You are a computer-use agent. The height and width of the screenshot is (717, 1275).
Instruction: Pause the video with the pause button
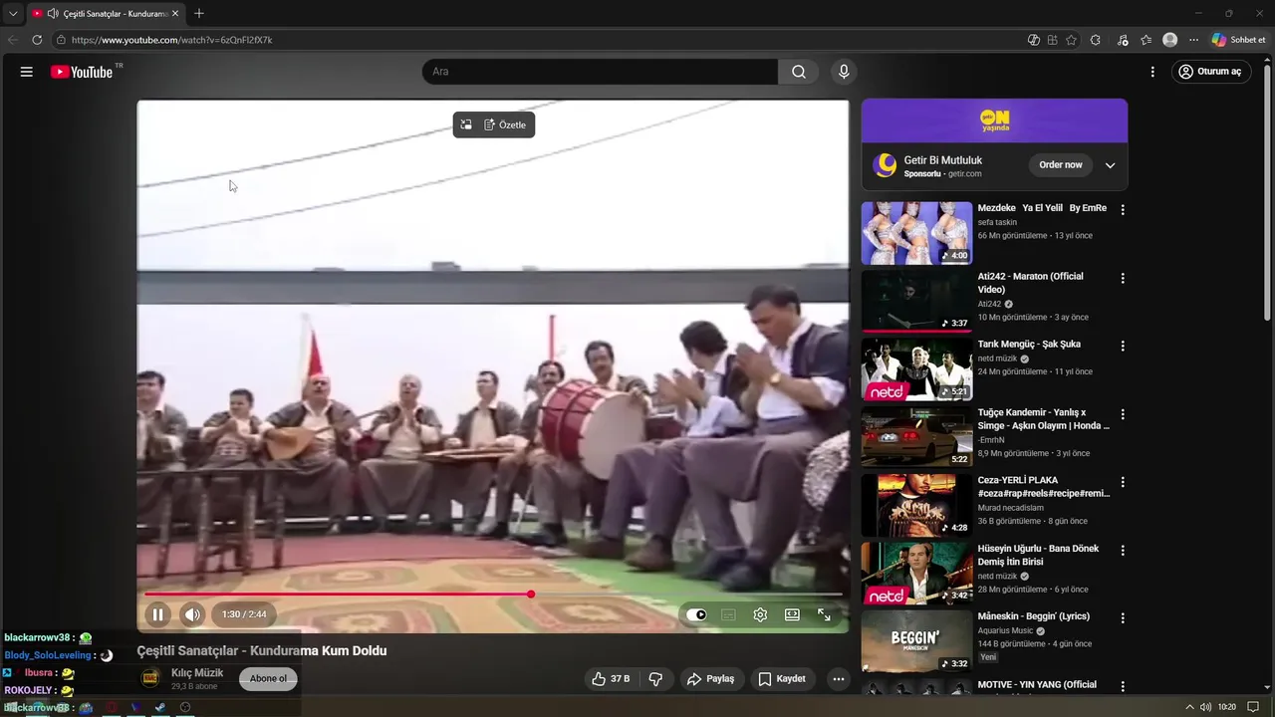pyautogui.click(x=157, y=614)
